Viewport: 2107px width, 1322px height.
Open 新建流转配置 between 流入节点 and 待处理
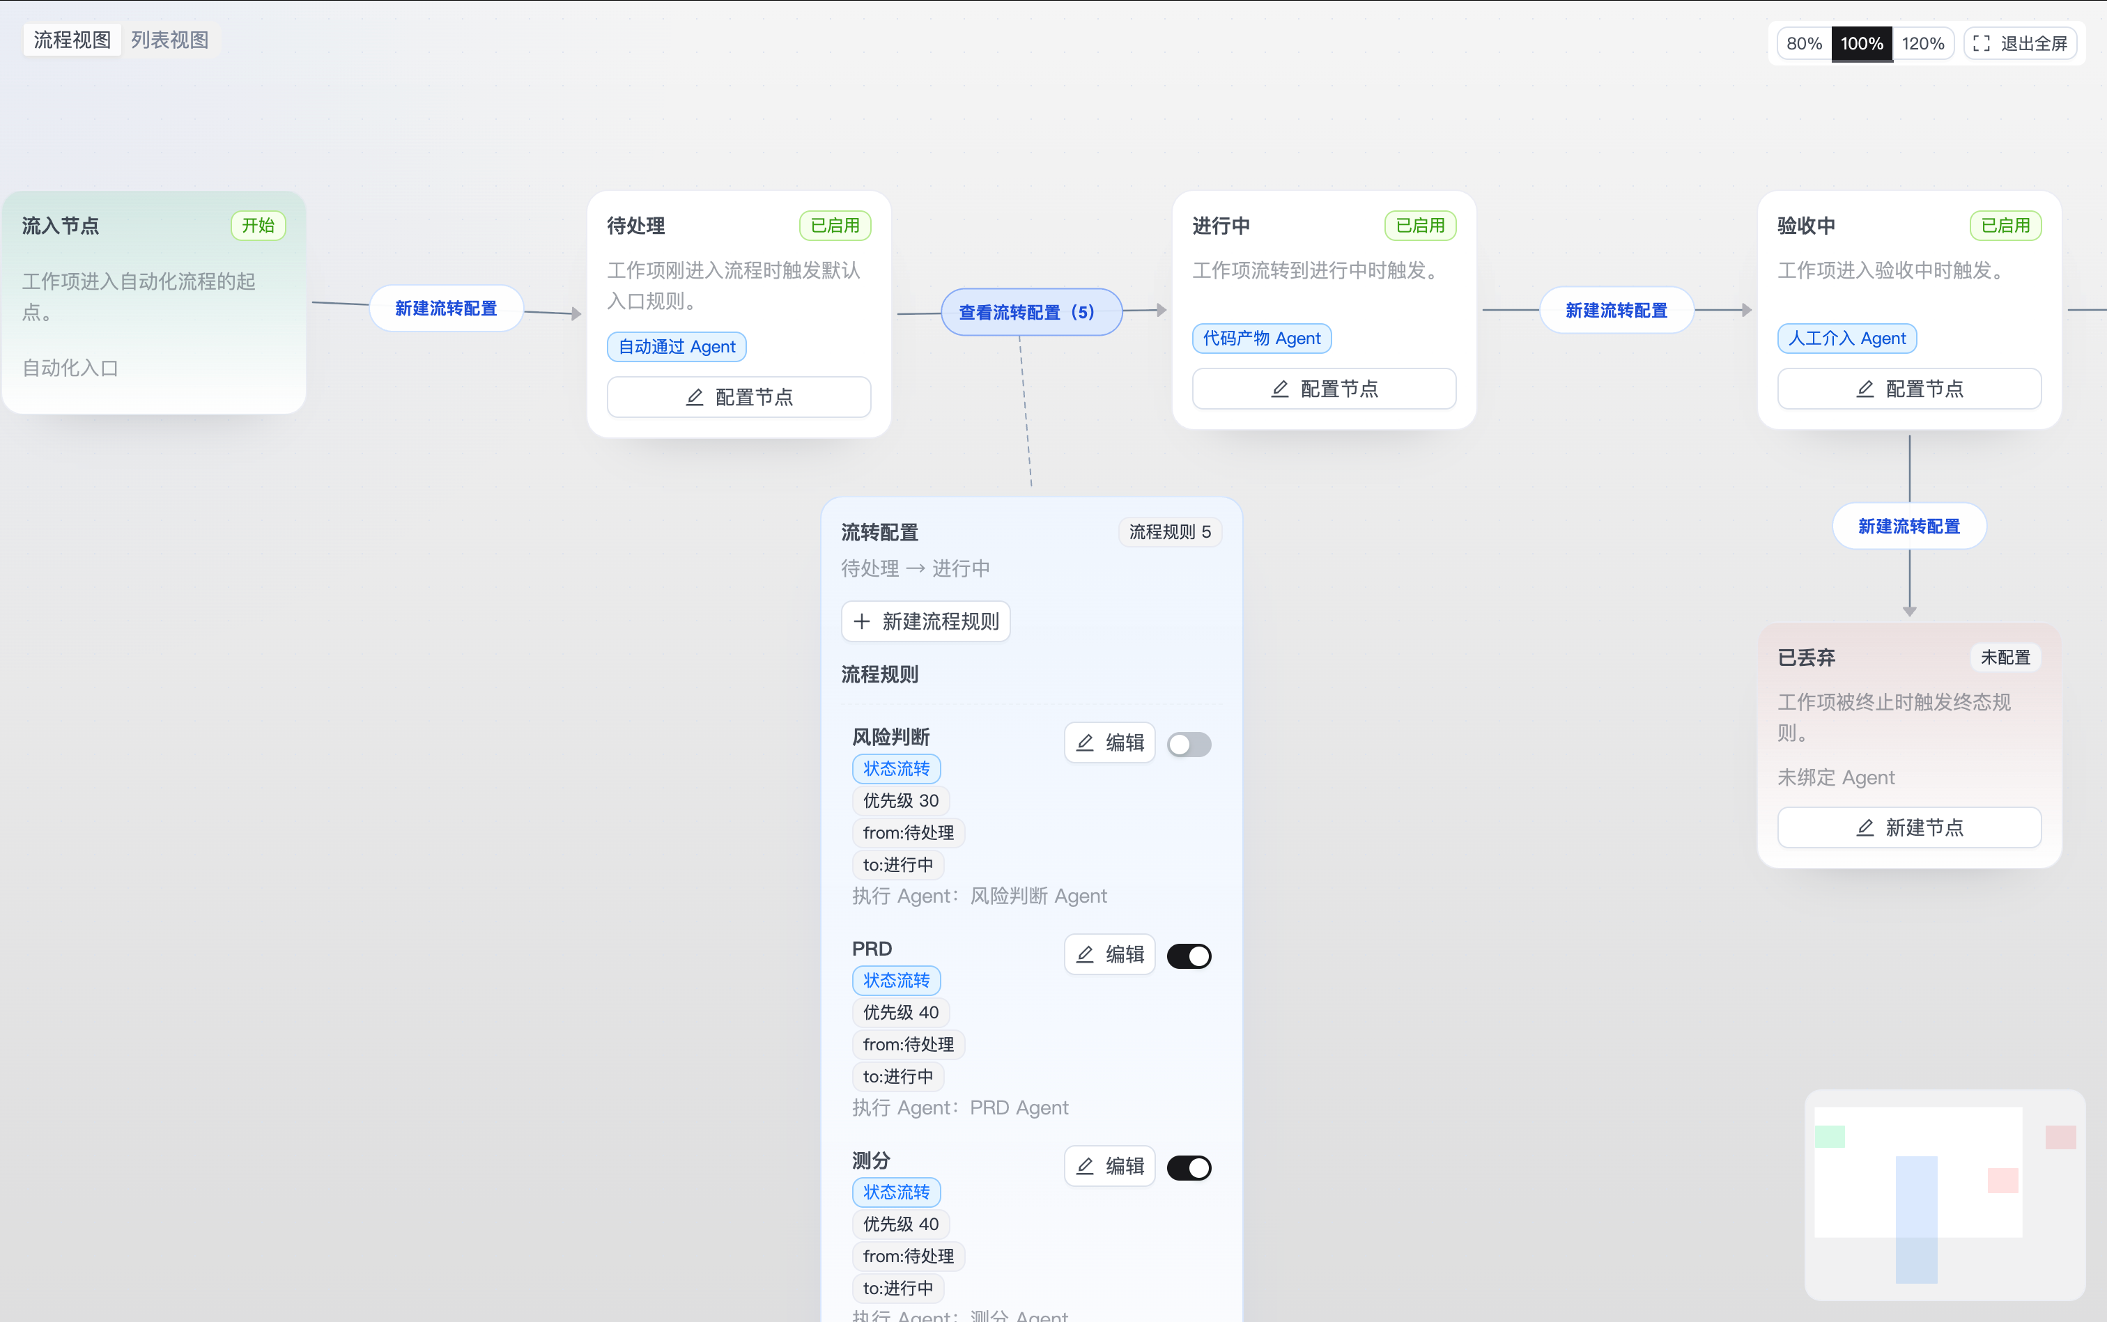click(446, 309)
